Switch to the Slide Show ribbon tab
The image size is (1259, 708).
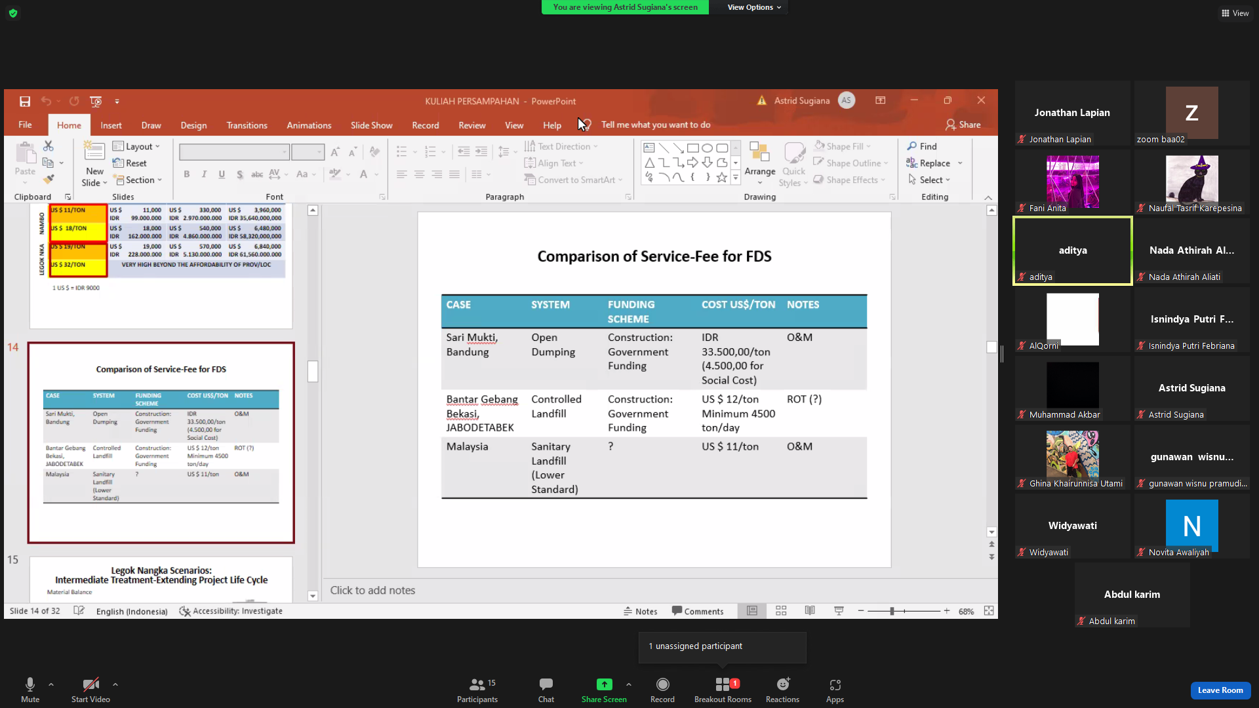coord(371,125)
